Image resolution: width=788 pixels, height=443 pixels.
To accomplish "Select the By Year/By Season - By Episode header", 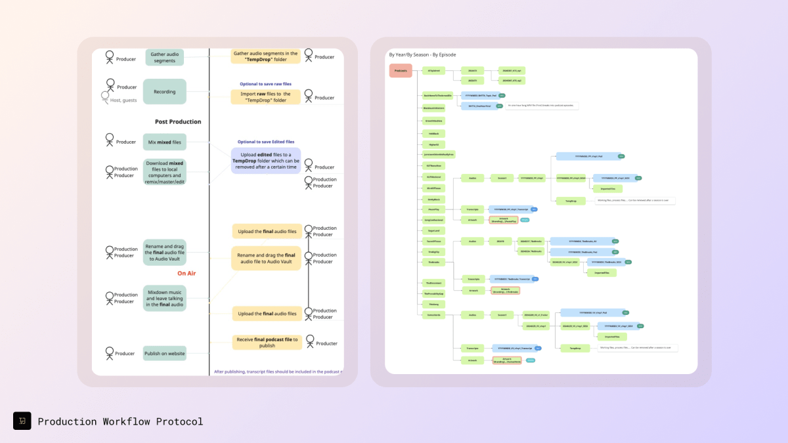I will (423, 54).
